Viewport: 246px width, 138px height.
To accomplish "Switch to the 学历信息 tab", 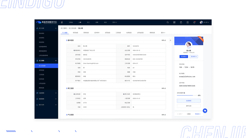I will tap(75, 33).
